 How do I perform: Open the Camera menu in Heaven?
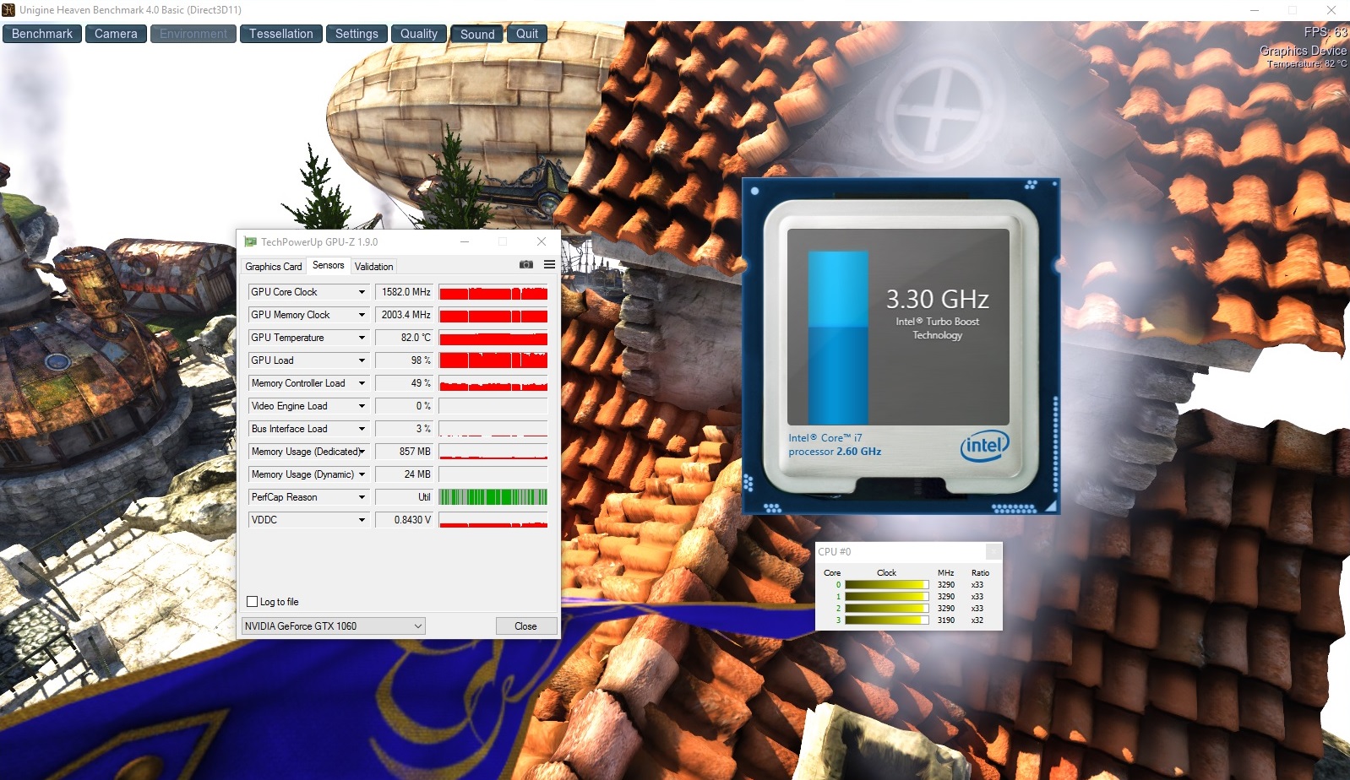[x=116, y=34]
